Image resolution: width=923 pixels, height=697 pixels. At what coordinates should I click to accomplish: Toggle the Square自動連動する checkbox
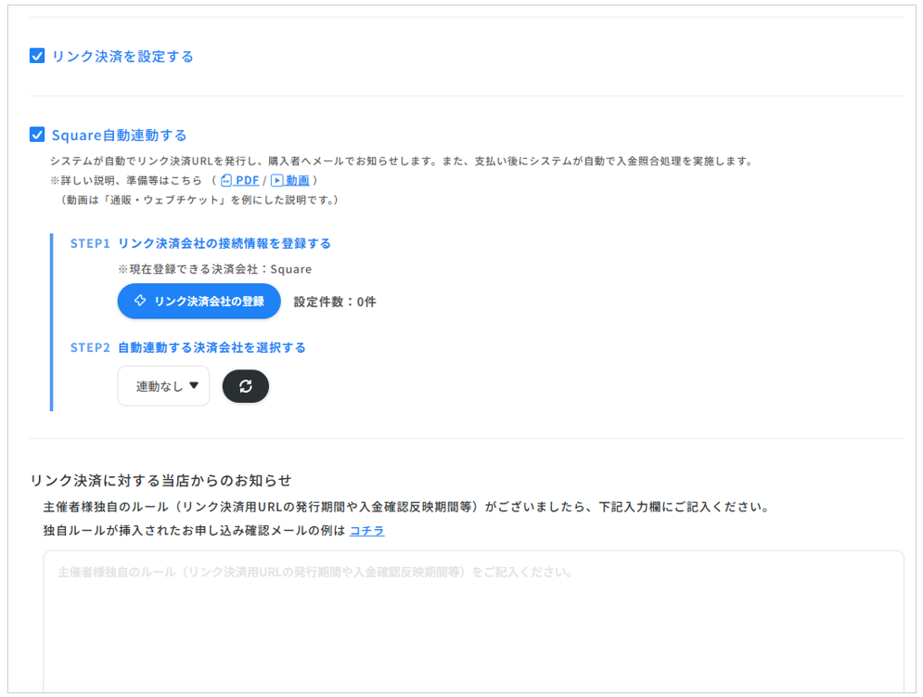pos(37,135)
